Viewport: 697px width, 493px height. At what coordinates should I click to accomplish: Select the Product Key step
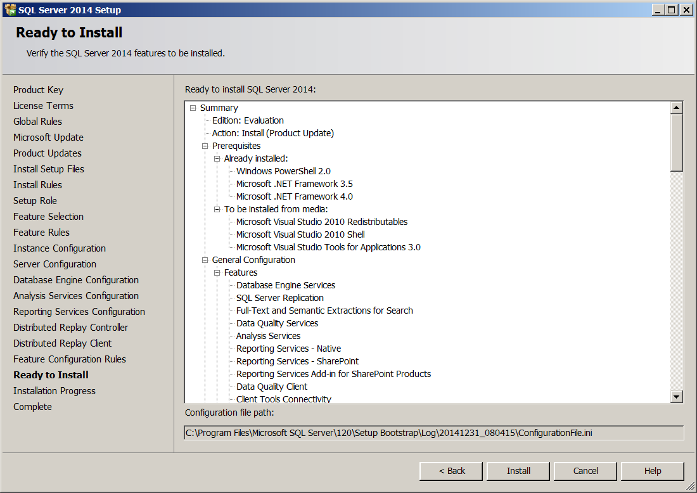pyautogui.click(x=38, y=90)
